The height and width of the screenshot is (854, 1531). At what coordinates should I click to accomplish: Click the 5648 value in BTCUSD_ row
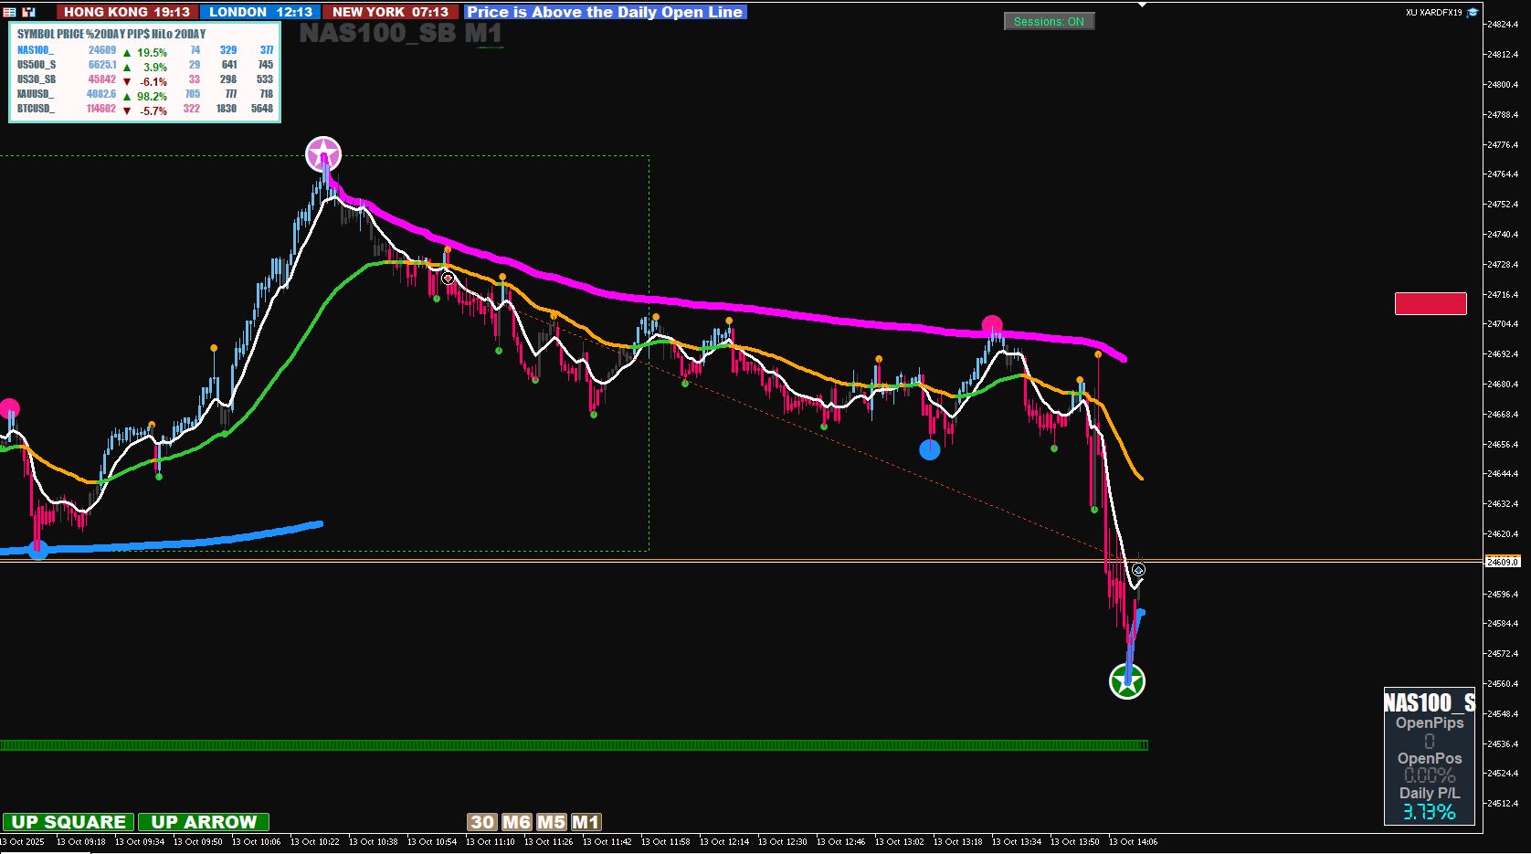click(262, 109)
